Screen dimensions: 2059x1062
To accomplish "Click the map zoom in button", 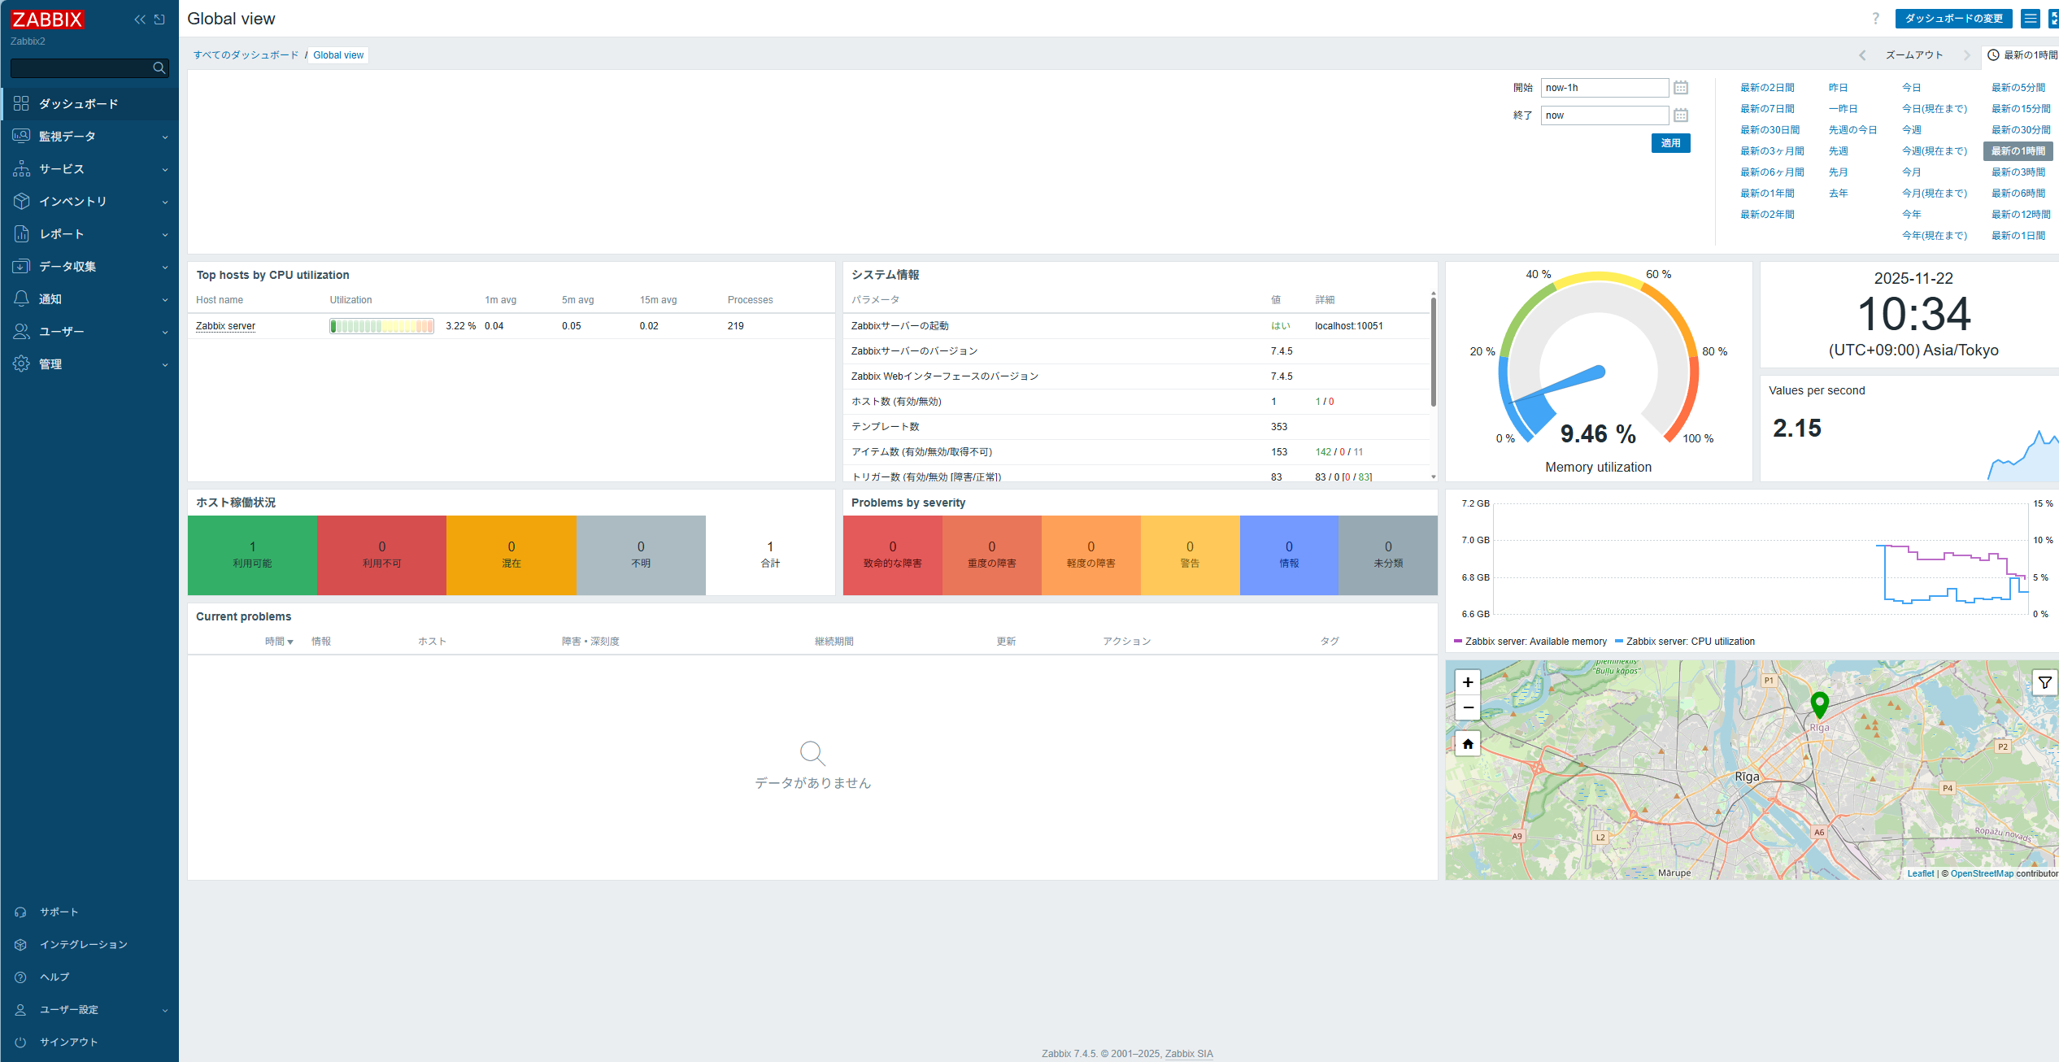I will tap(1468, 682).
